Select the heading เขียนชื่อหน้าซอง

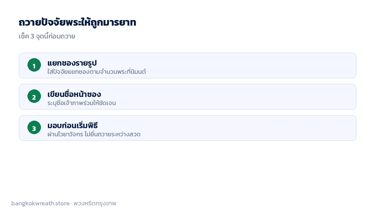tap(74, 94)
